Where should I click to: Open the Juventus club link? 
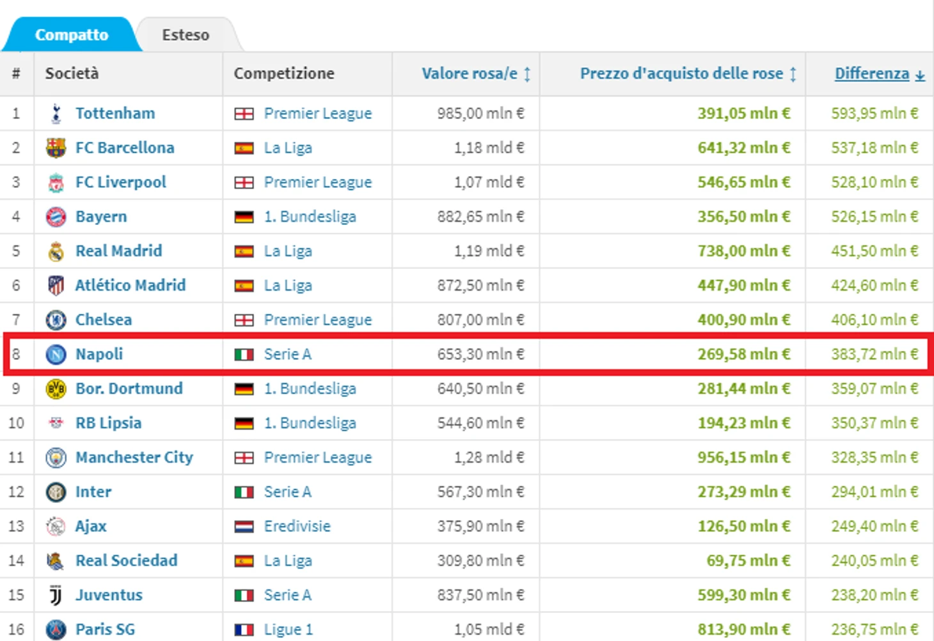pyautogui.click(x=109, y=595)
